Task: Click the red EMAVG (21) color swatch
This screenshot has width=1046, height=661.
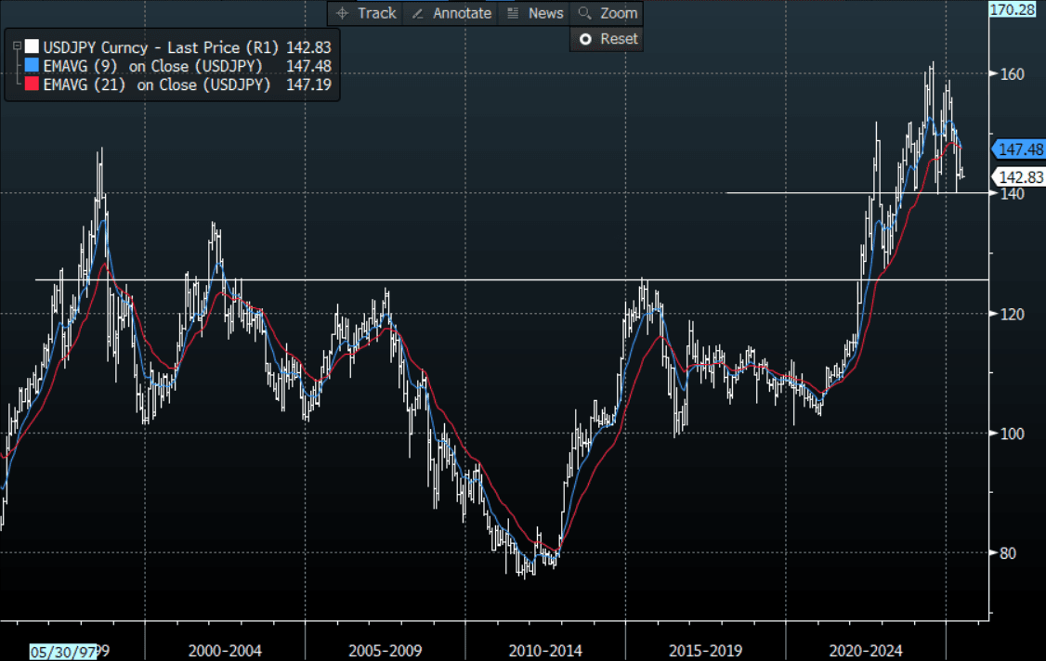Action: (33, 85)
